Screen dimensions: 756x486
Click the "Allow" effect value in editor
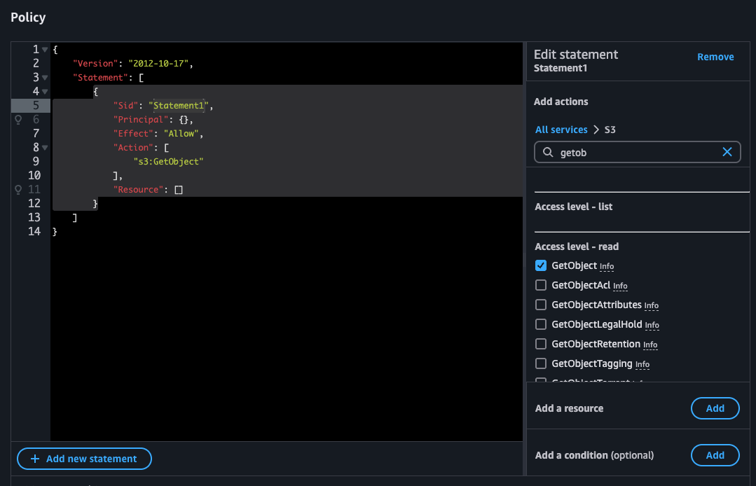tap(181, 134)
